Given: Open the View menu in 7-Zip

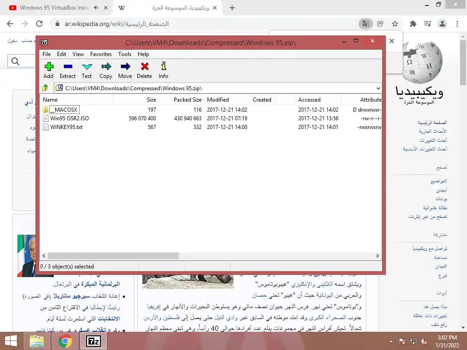Looking at the screenshot, I should pos(78,54).
